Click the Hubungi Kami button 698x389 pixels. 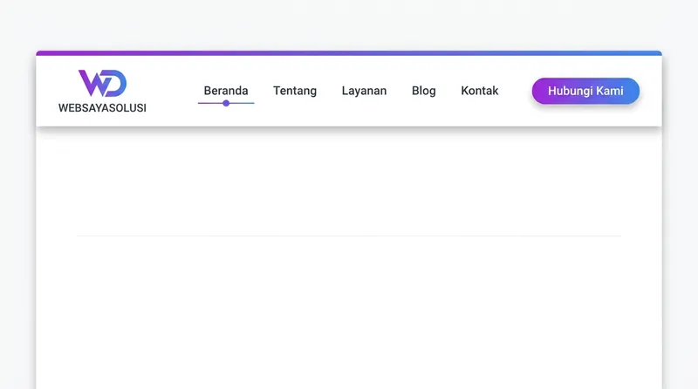coord(585,91)
